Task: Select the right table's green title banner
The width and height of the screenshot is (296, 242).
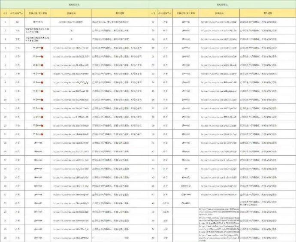Action: pyautogui.click(x=222, y=5)
